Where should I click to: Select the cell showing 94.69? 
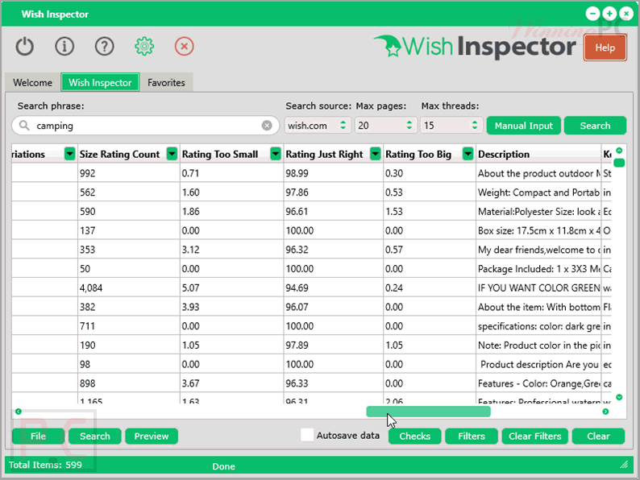coord(333,288)
